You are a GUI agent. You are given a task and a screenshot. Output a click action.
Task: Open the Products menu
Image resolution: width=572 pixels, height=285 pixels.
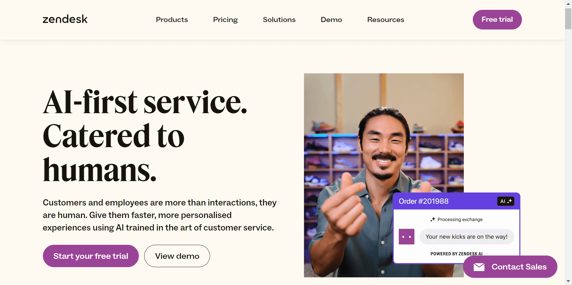coord(172,20)
